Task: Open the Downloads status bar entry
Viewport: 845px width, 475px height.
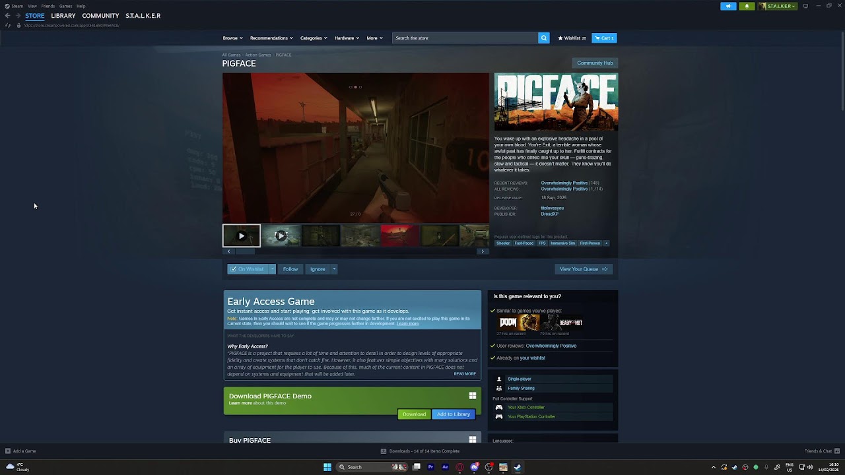Action: [x=420, y=451]
